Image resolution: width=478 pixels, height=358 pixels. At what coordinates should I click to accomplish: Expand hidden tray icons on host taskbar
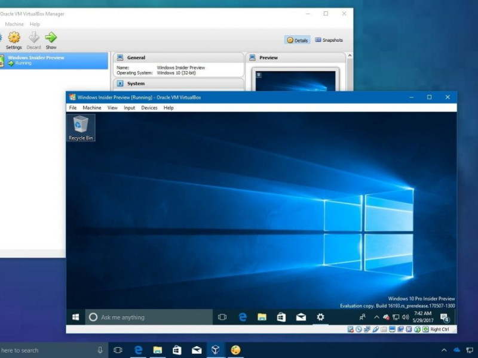(444, 350)
